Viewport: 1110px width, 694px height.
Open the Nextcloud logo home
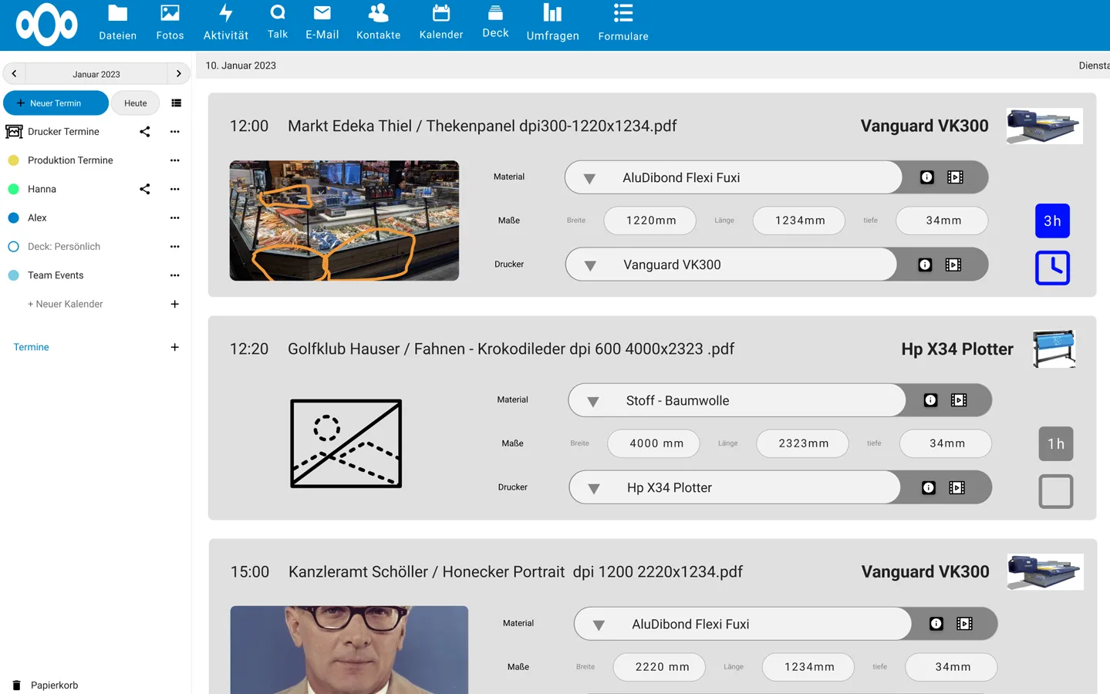47,25
